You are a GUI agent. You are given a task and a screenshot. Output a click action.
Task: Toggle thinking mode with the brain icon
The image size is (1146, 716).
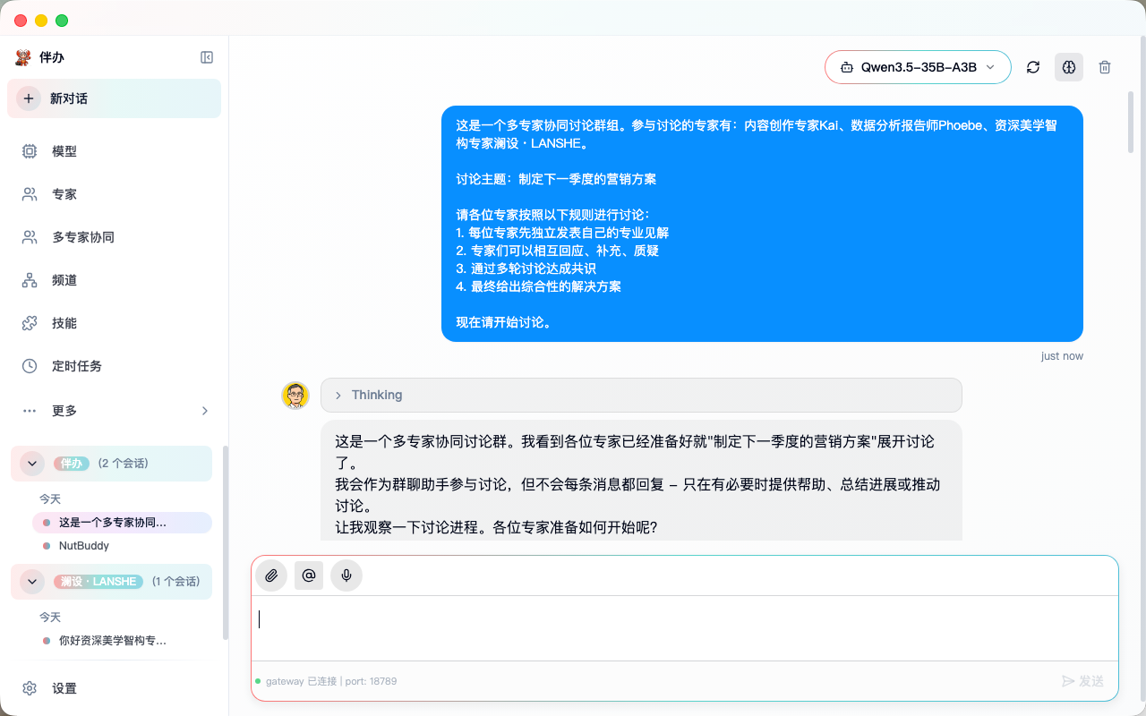1068,66
